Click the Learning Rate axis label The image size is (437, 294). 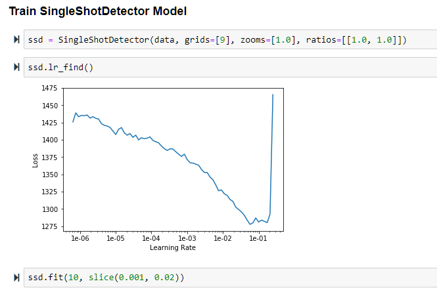pyautogui.click(x=173, y=247)
